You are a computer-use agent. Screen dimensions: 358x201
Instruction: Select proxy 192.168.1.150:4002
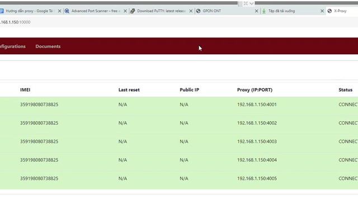257,123
